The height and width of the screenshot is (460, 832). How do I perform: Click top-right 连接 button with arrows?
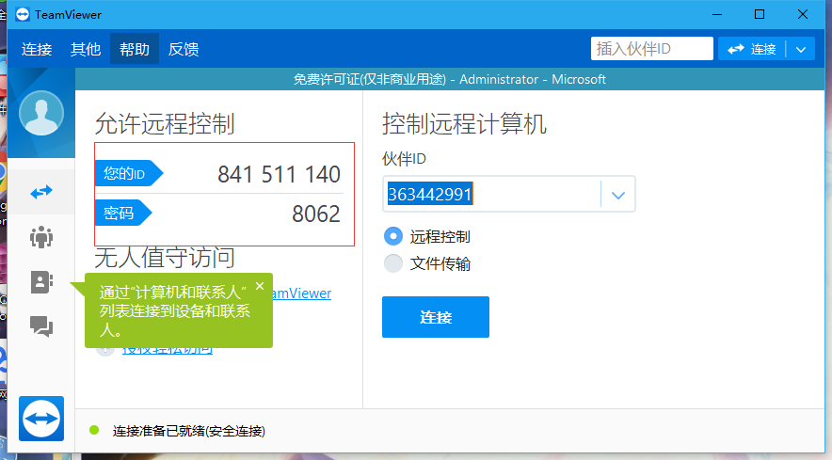[752, 49]
